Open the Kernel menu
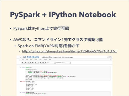This screenshot has height=96, width=129. 45,60
